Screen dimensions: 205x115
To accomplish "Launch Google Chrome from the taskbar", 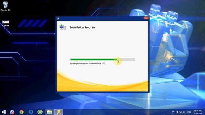I will tap(21, 112).
